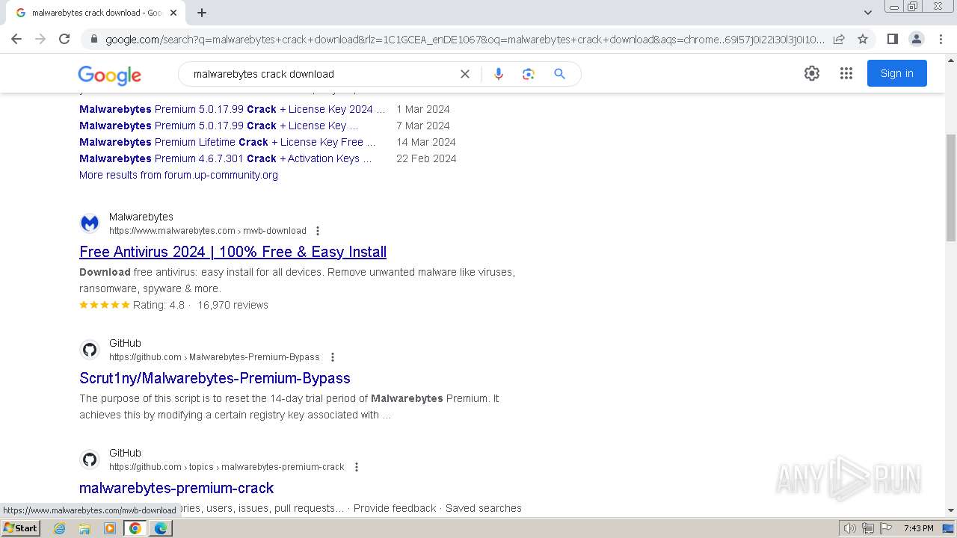Open malwarebytes-premium-crack GitHub topic link

176,488
